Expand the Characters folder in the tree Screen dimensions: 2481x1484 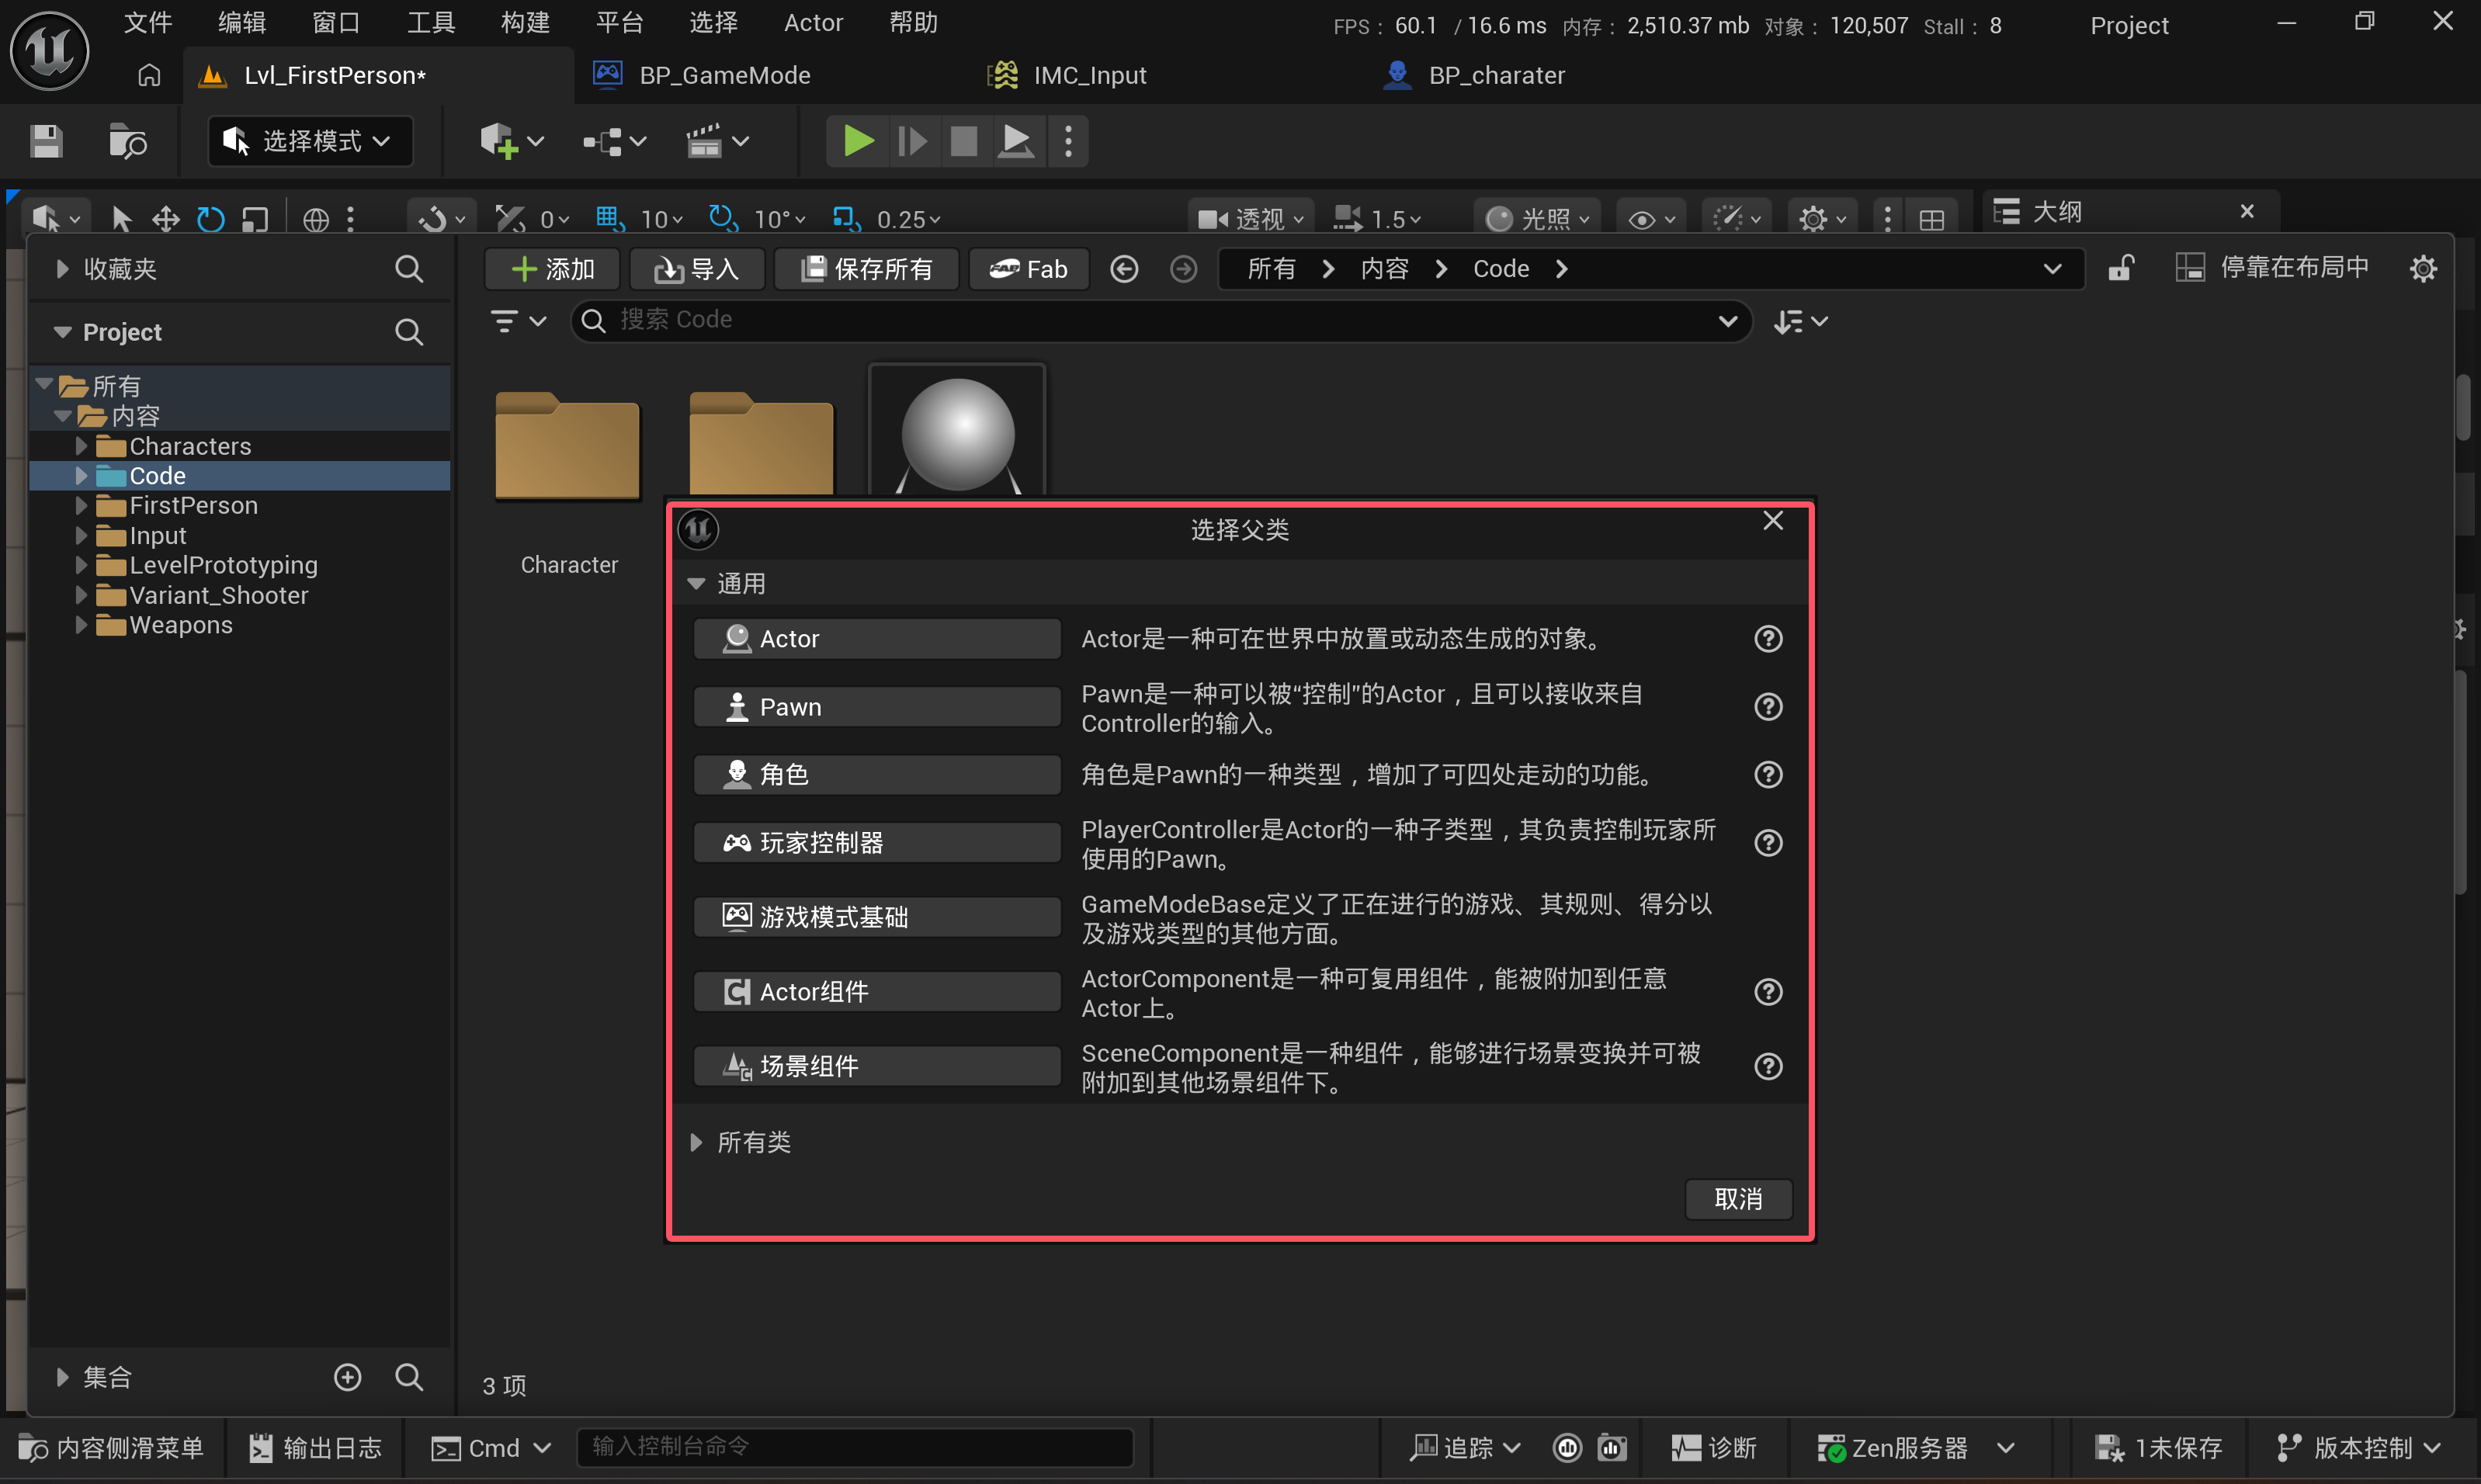[82, 446]
